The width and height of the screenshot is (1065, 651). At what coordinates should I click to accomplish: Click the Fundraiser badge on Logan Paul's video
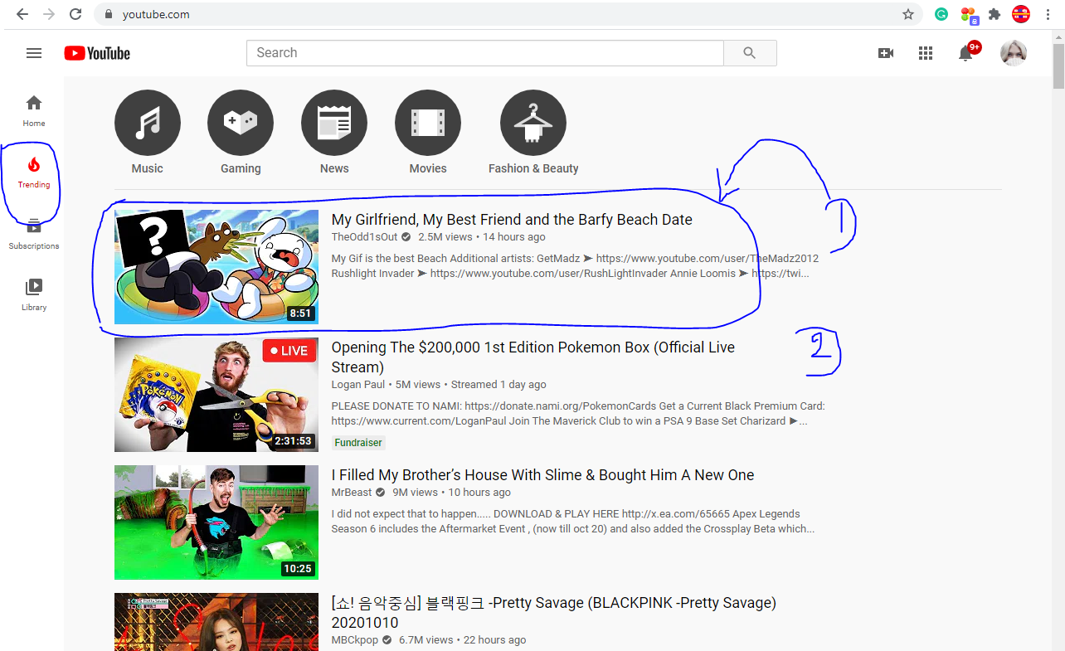(x=358, y=442)
